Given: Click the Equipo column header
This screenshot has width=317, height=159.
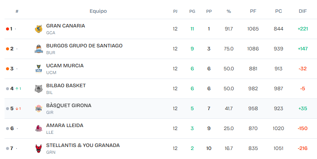Looking at the screenshot, I should click(x=98, y=11).
